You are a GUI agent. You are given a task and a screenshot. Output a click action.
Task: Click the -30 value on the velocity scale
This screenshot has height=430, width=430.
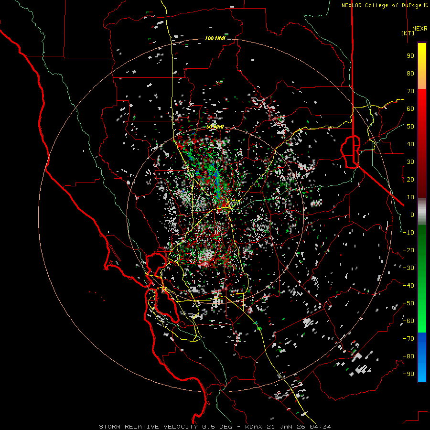click(x=408, y=268)
